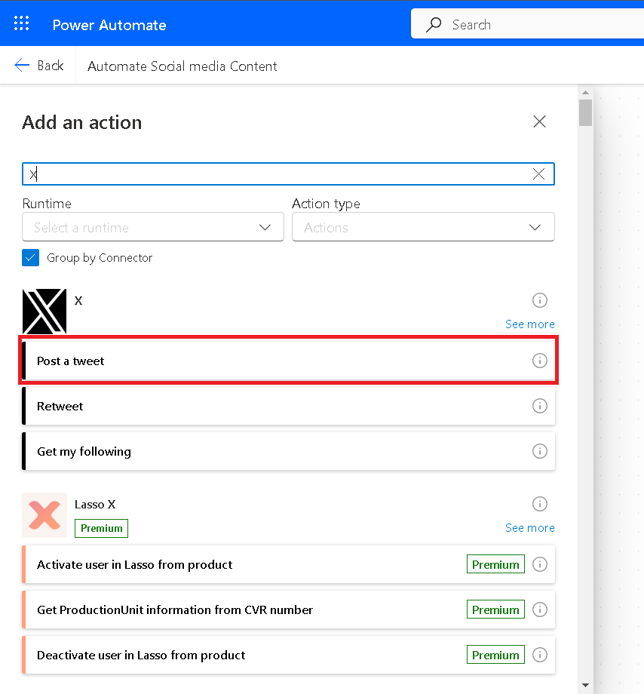
Task: Open info icon for X connector
Action: click(x=539, y=300)
